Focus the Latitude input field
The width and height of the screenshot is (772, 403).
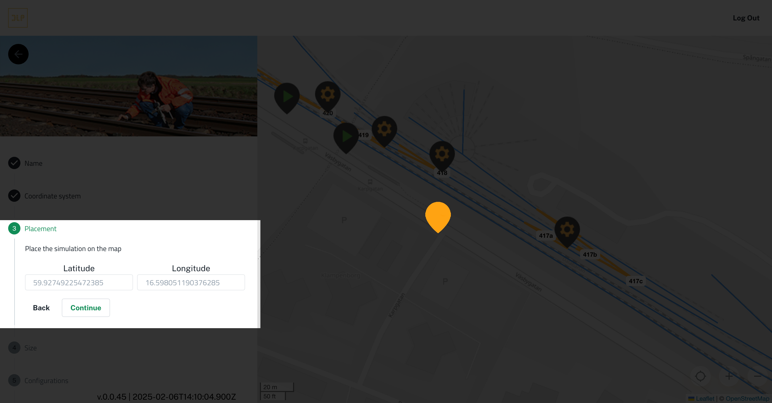pos(79,282)
